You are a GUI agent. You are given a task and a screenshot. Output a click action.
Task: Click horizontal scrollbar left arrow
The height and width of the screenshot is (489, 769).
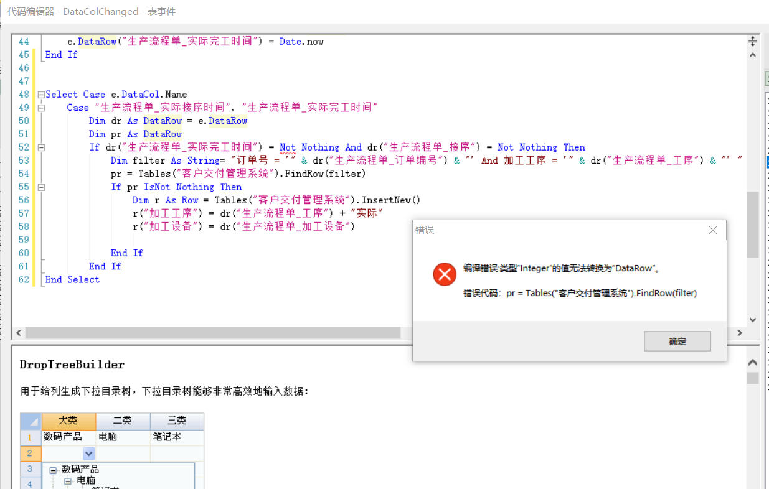[x=18, y=333]
